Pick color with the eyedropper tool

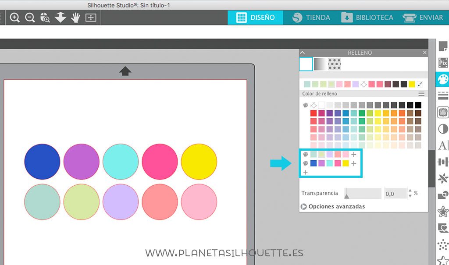click(x=420, y=84)
